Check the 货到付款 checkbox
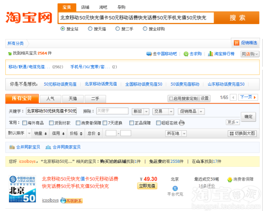This screenshot has height=211, width=263. pos(51,123)
